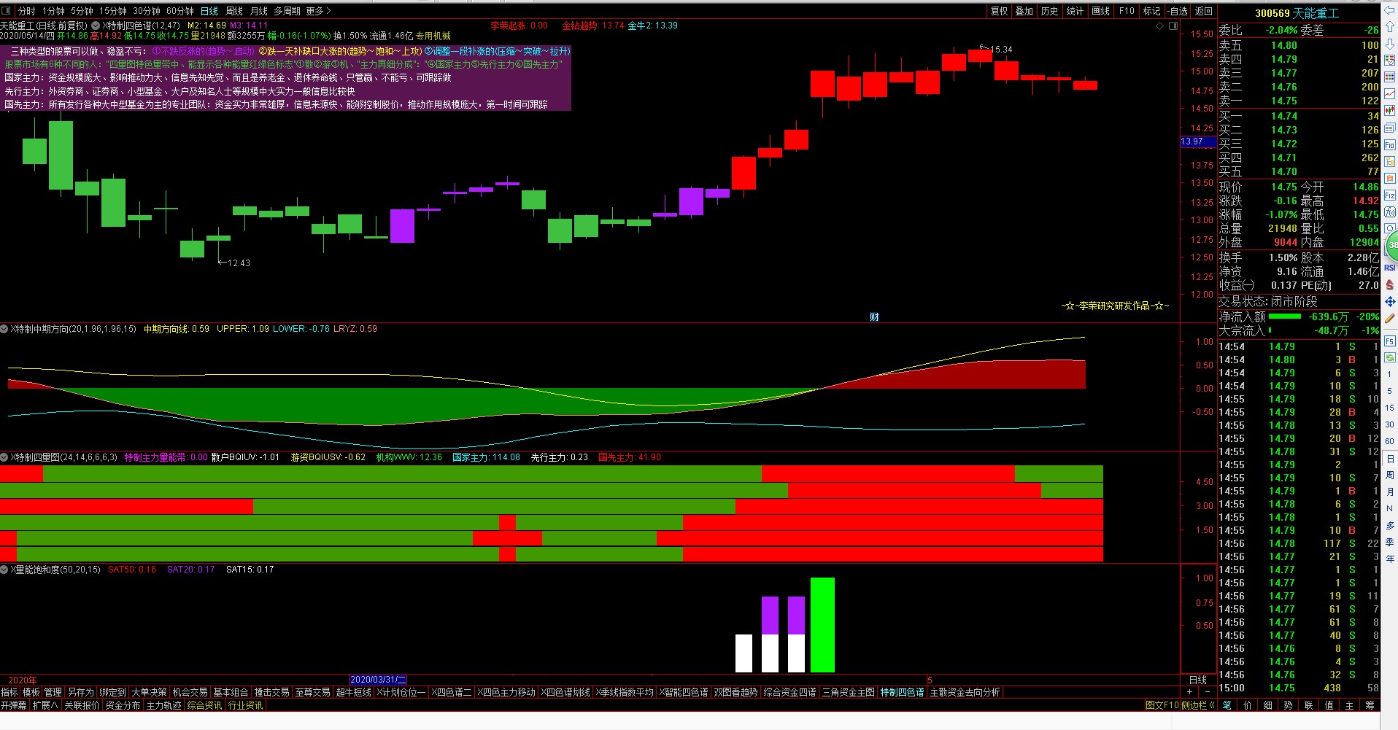Click the 统计 statistics button
This screenshot has width=1398, height=730.
tap(1075, 11)
